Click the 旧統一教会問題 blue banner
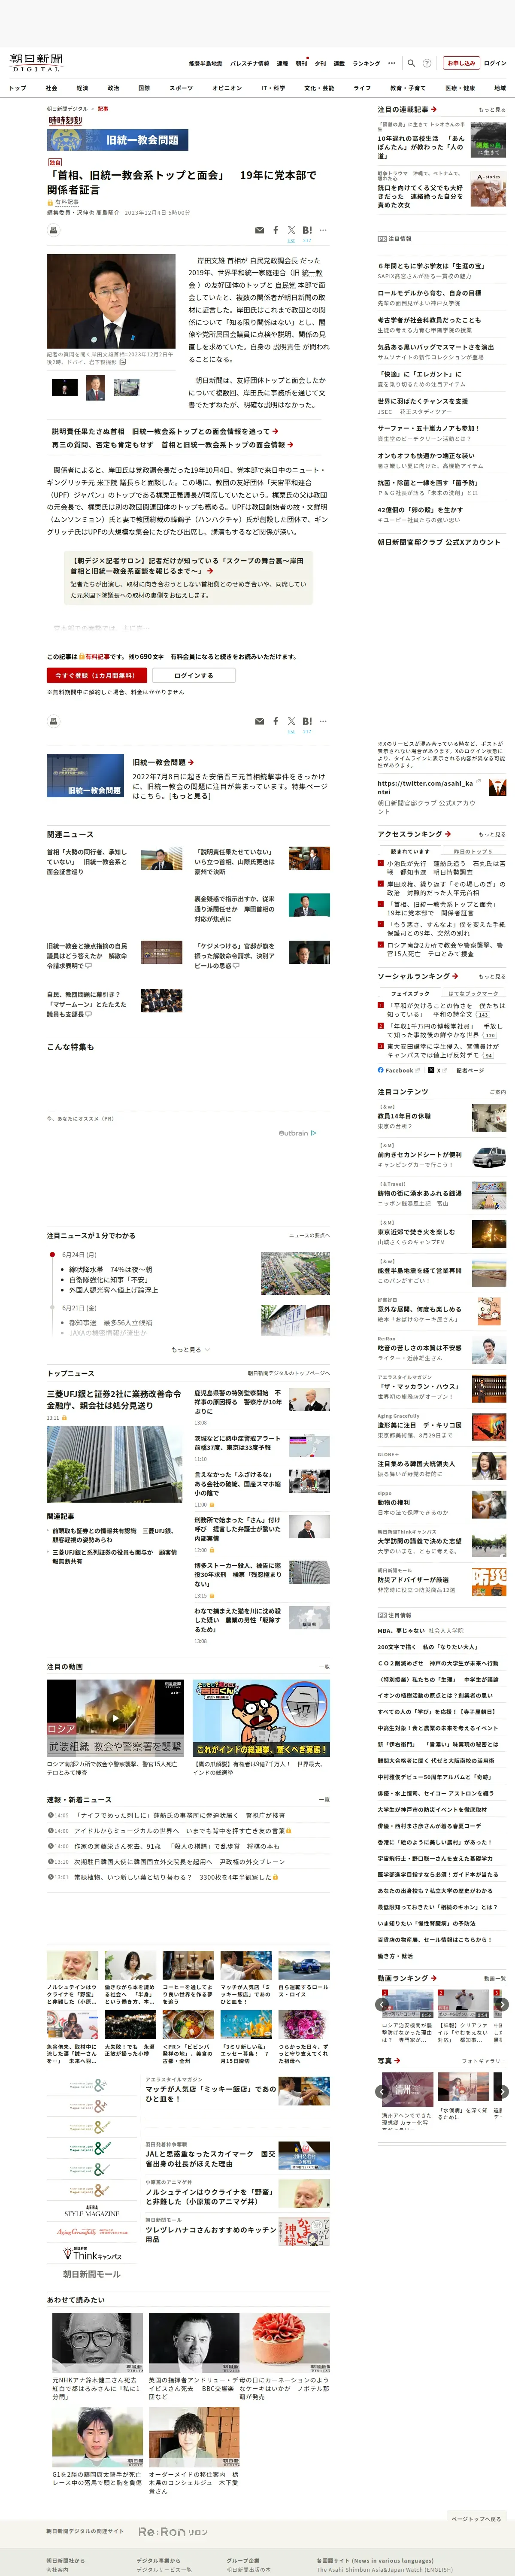Viewport: 515px width, 2576px height. [117, 140]
